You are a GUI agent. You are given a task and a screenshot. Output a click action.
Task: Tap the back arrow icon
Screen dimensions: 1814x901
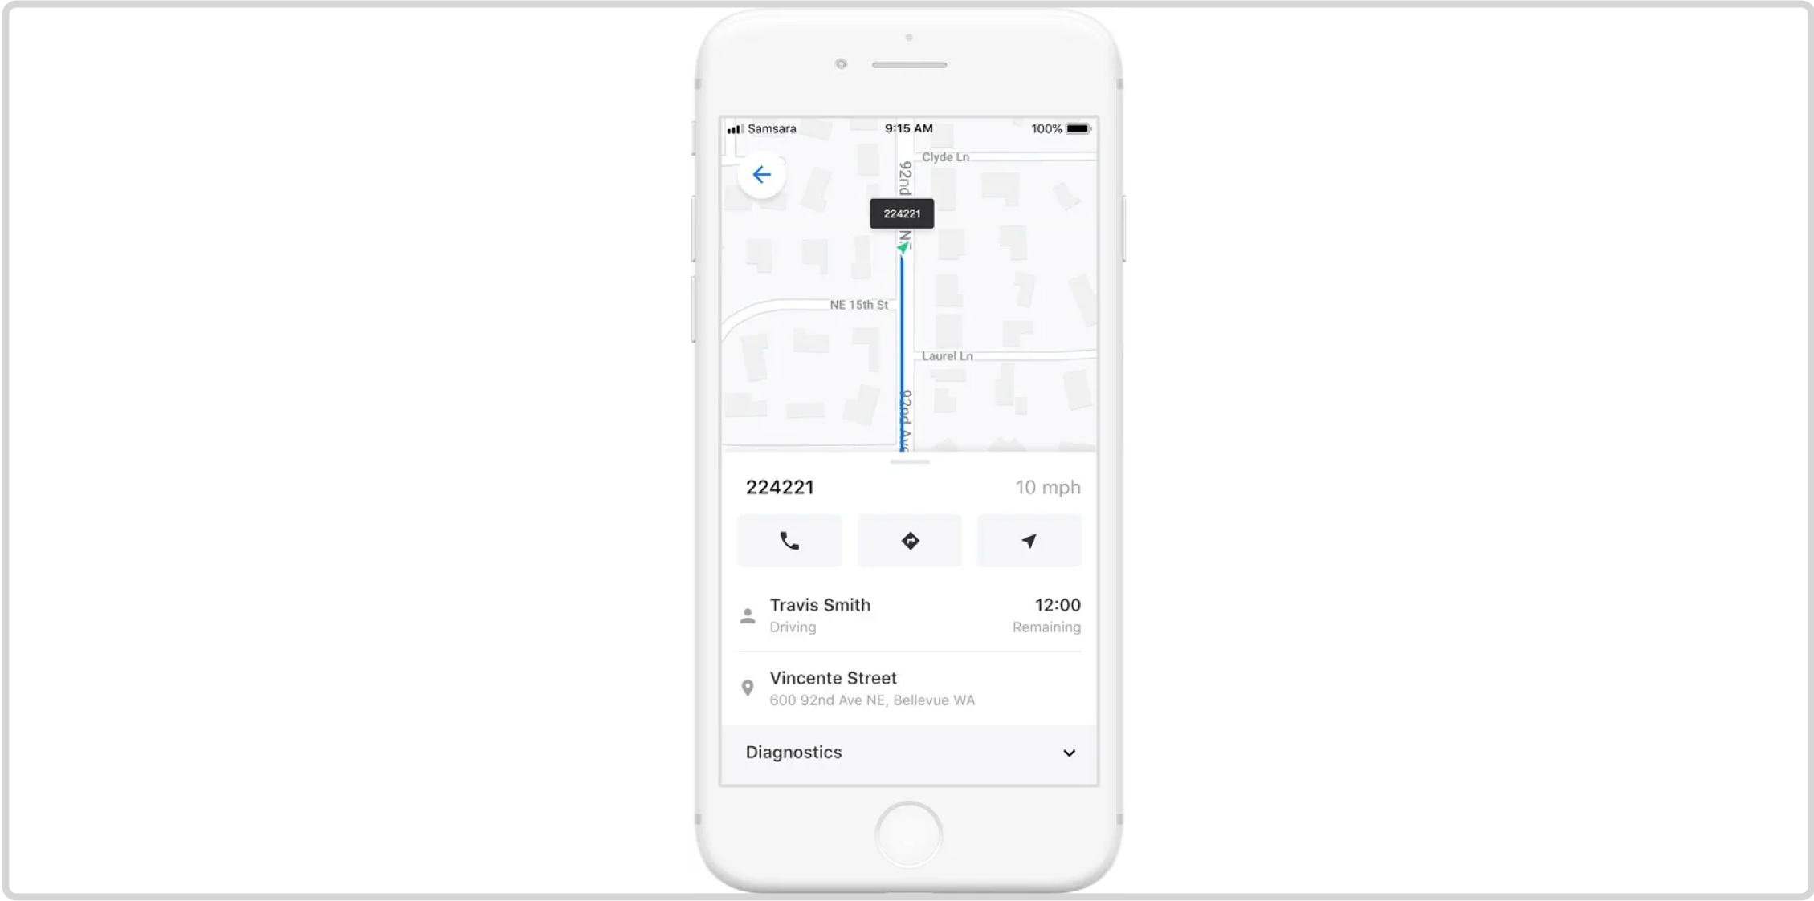coord(761,175)
